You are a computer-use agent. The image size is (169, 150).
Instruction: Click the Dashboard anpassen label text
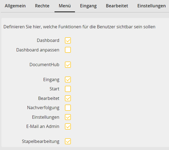(38, 50)
